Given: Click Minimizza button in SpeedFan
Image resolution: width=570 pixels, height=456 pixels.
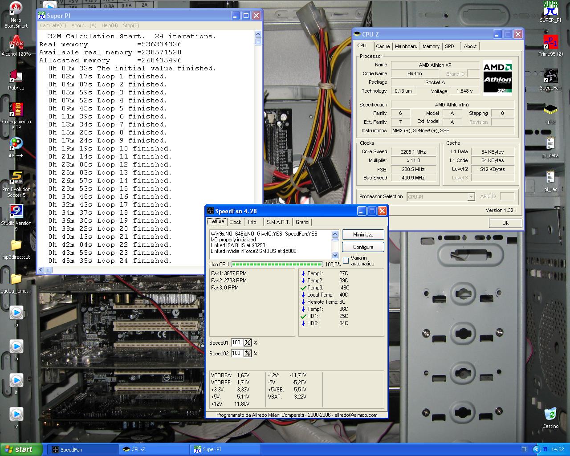Looking at the screenshot, I should (363, 235).
